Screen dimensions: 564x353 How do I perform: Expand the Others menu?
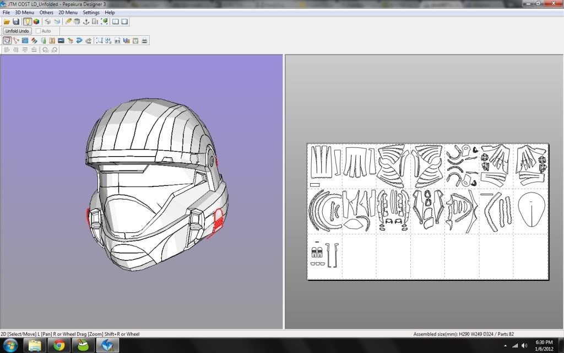[46, 12]
